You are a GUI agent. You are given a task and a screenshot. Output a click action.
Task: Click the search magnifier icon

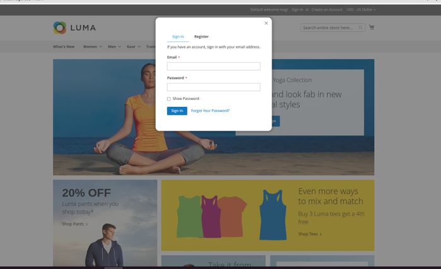(x=360, y=28)
